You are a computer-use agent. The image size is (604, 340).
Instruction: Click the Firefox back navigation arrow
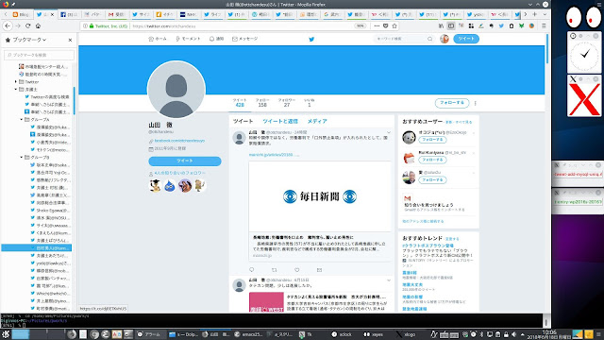pyautogui.click(x=8, y=25)
